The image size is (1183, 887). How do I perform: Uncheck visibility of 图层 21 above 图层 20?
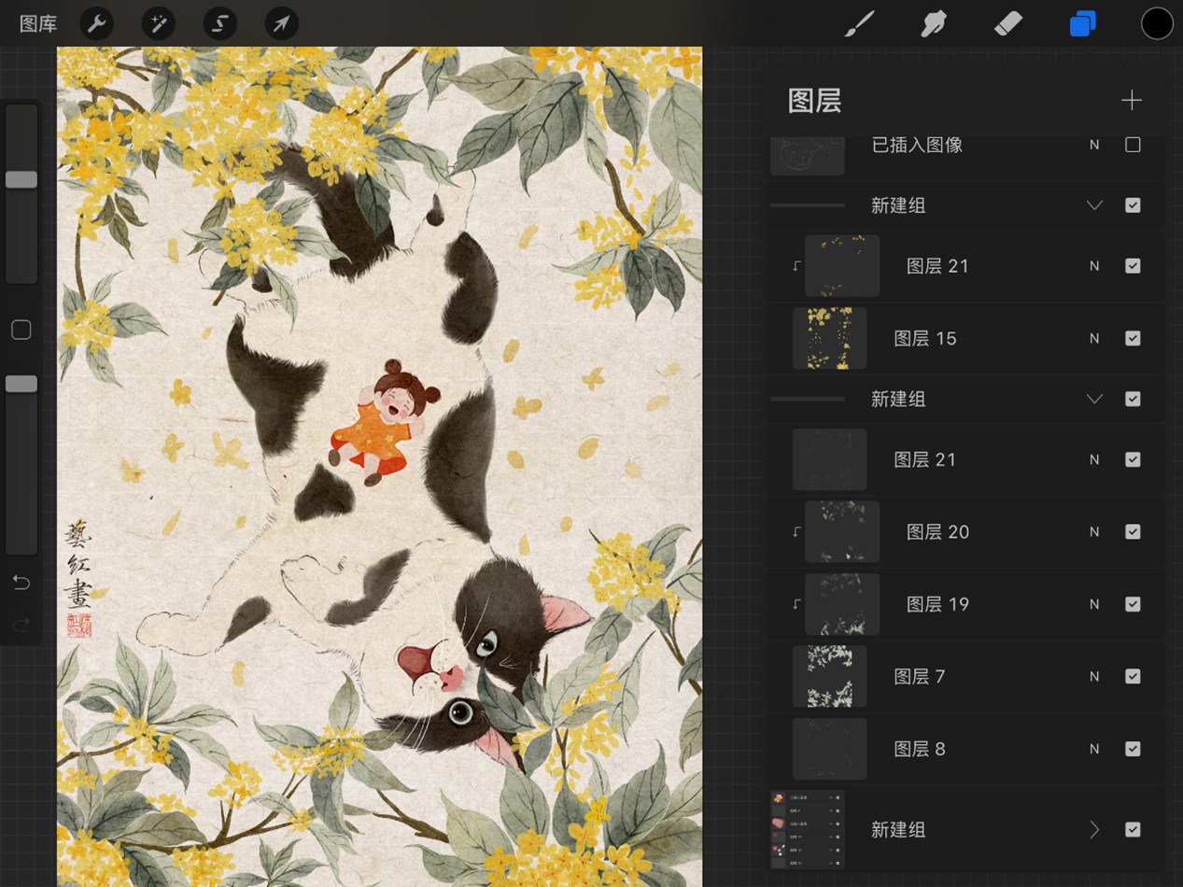click(1133, 459)
